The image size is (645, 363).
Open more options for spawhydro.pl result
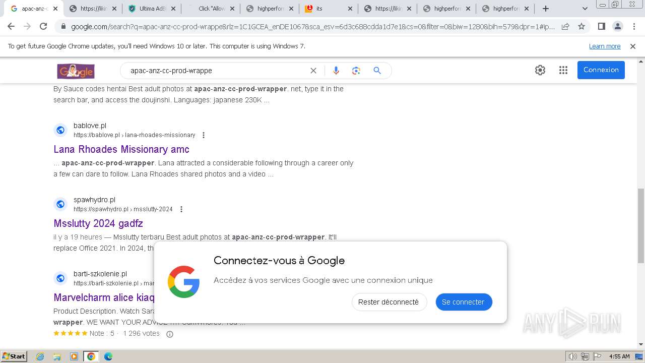pos(181,209)
